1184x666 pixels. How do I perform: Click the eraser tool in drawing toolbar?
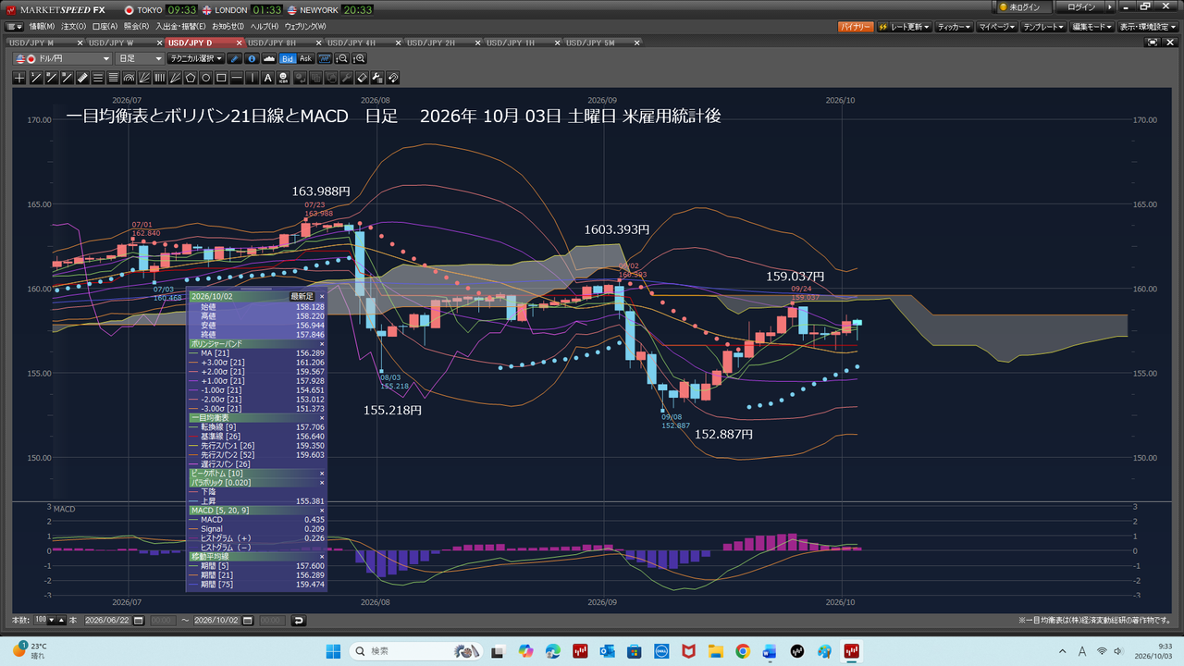pyautogui.click(x=361, y=78)
